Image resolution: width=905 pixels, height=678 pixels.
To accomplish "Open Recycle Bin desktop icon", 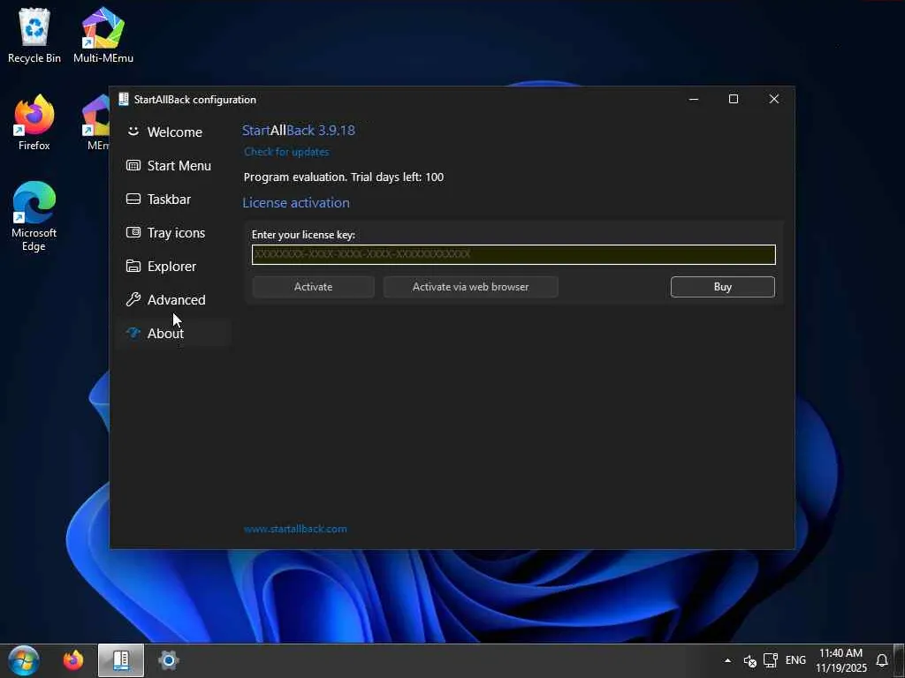I will (x=34, y=35).
